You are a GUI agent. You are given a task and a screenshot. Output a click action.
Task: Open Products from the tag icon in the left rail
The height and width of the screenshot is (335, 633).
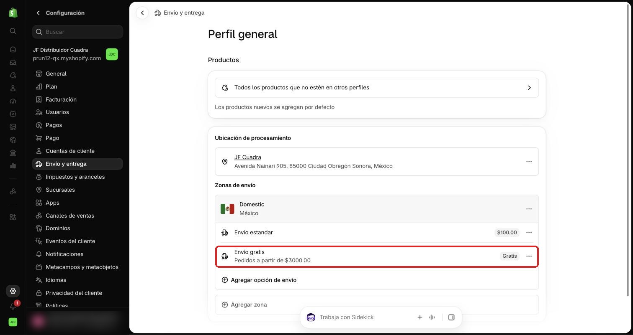tap(13, 75)
